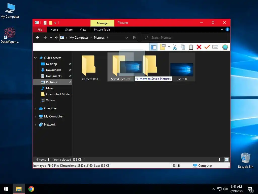This screenshot has height=194, width=258.
Task: Select the Manage contextual tab
Action: point(102,23)
